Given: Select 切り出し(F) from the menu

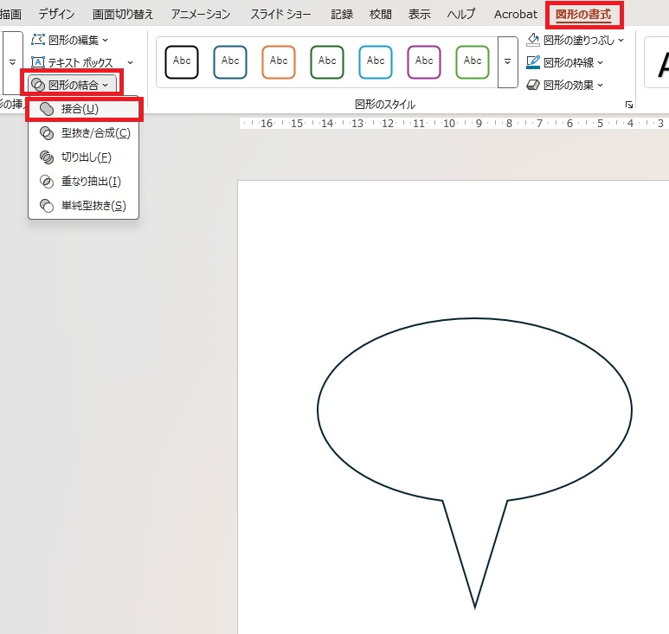Looking at the screenshot, I should [84, 157].
